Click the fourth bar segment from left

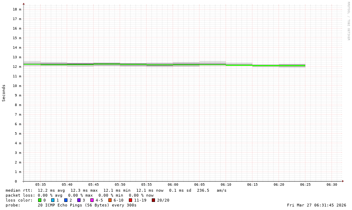pos(107,64)
